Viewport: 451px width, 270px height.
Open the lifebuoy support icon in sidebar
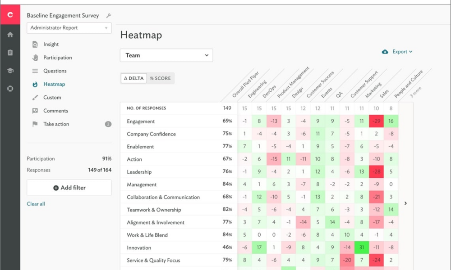coord(10,89)
